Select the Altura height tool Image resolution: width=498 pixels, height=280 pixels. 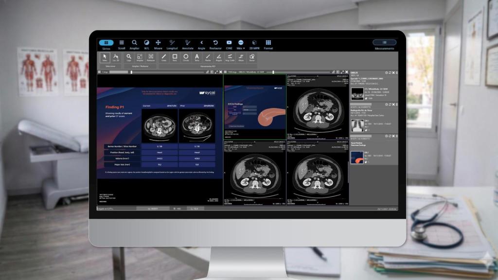tap(241, 57)
